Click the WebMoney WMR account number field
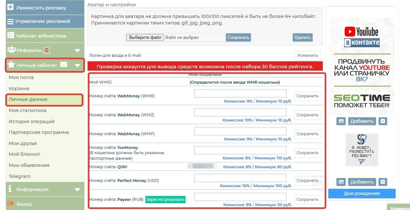This screenshot has width=410, height=210. click(x=240, y=93)
